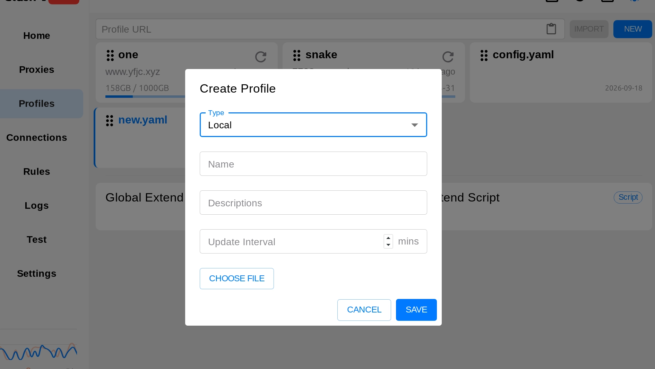Click the 158GB / 1000GB usage text
Screen dimensions: 655x369
137,88
